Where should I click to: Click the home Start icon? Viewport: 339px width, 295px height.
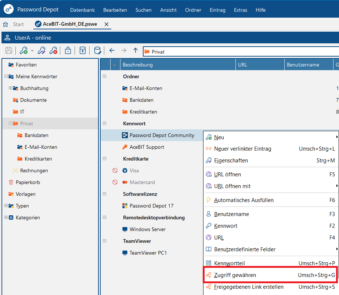click(6, 24)
